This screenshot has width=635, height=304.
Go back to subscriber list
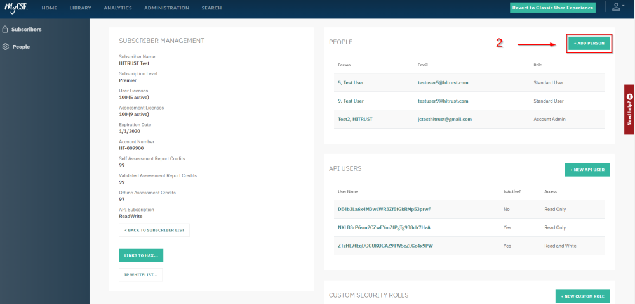pos(154,230)
